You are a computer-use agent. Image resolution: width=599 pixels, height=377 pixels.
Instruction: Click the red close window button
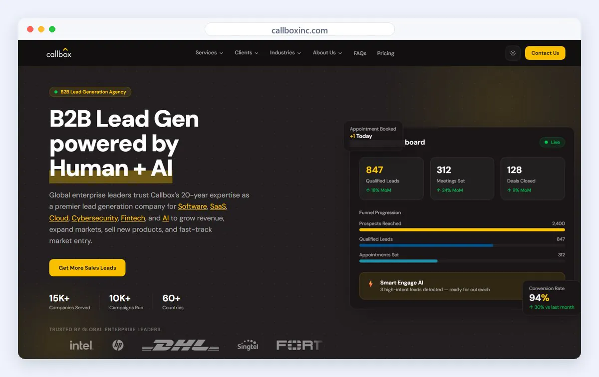[30, 29]
